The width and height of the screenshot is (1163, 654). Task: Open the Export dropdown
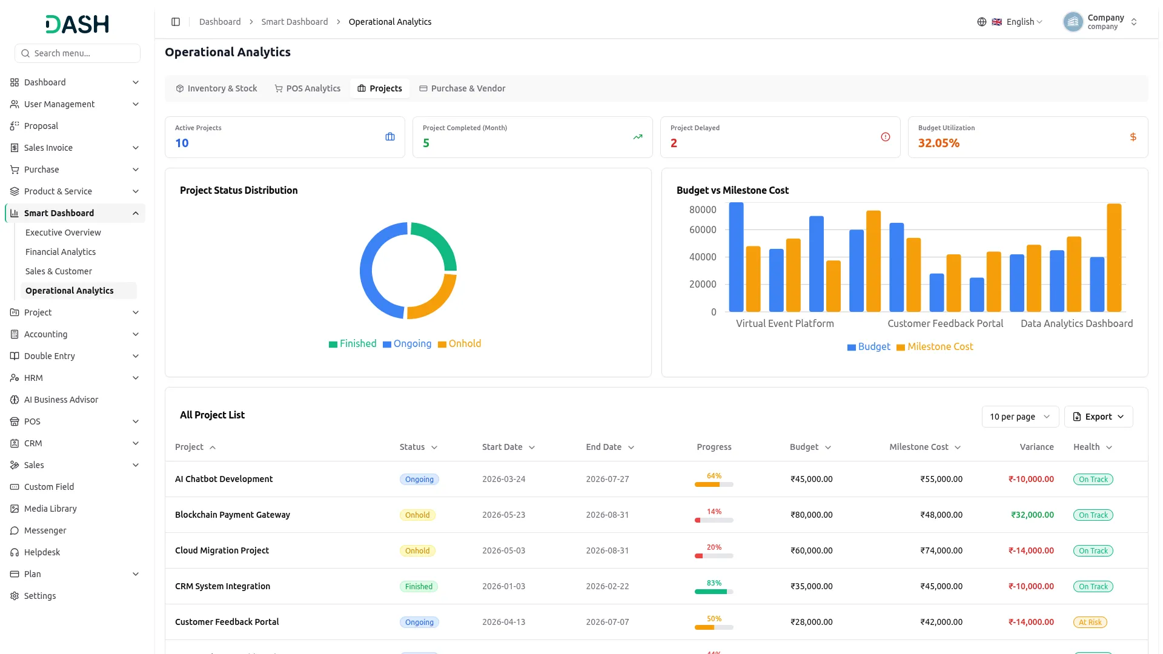[x=1098, y=417]
